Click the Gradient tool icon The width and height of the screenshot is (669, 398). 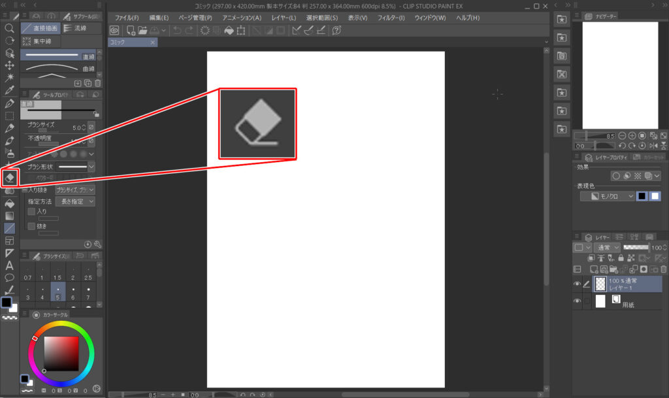(9, 216)
